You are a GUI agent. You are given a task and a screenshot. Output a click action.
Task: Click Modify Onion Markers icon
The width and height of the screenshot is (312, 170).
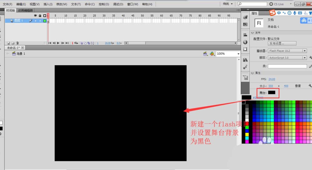pos(93,43)
